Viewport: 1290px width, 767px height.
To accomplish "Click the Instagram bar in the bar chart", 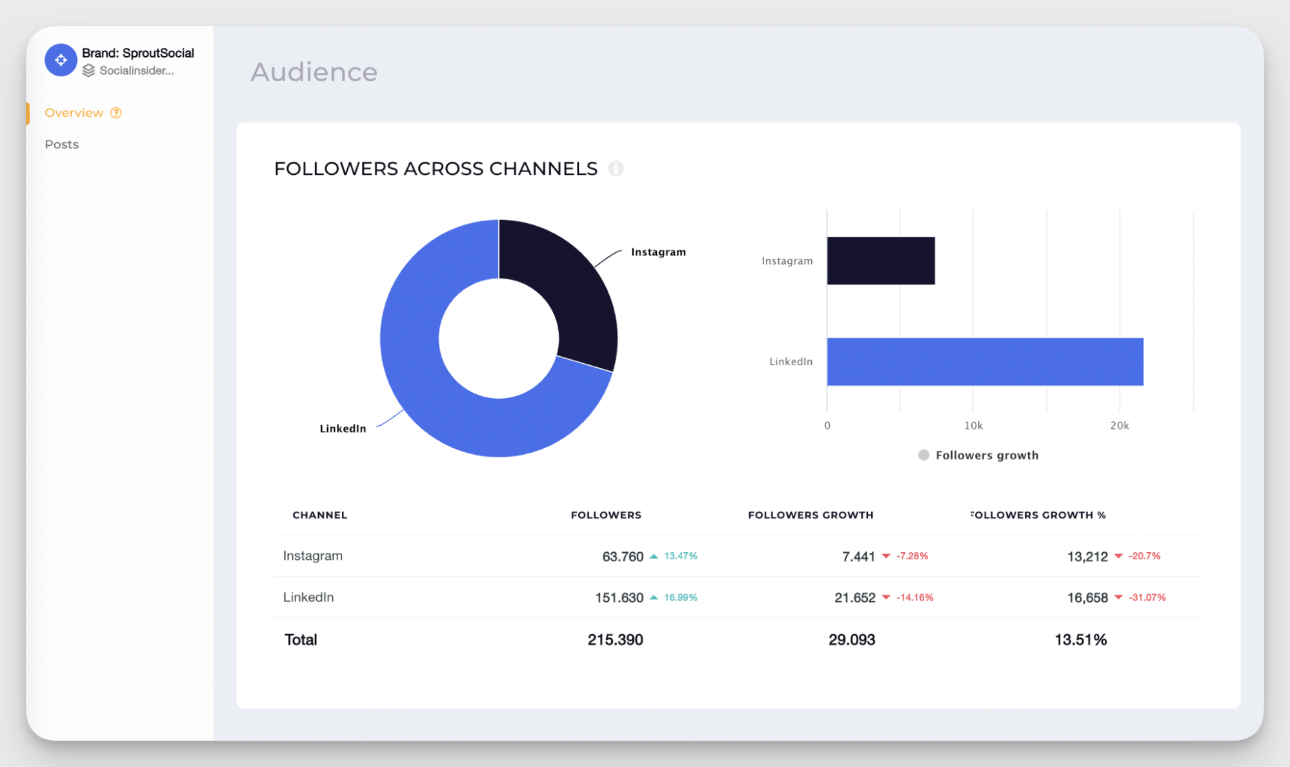I will click(881, 260).
